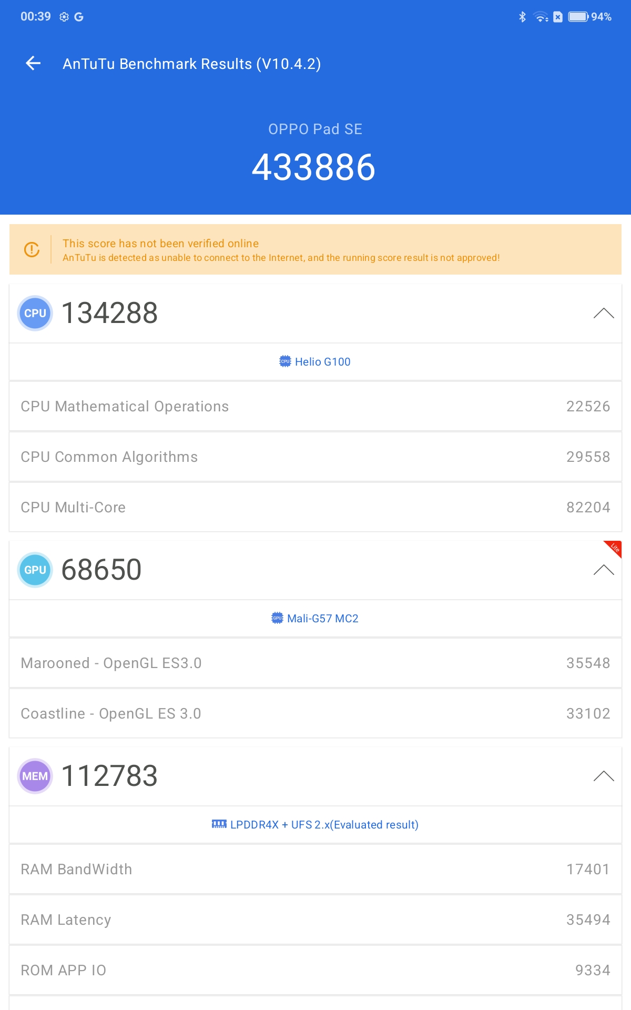Image resolution: width=631 pixels, height=1010 pixels.
Task: Select the CPU Mathematical Operations row
Action: click(x=315, y=407)
